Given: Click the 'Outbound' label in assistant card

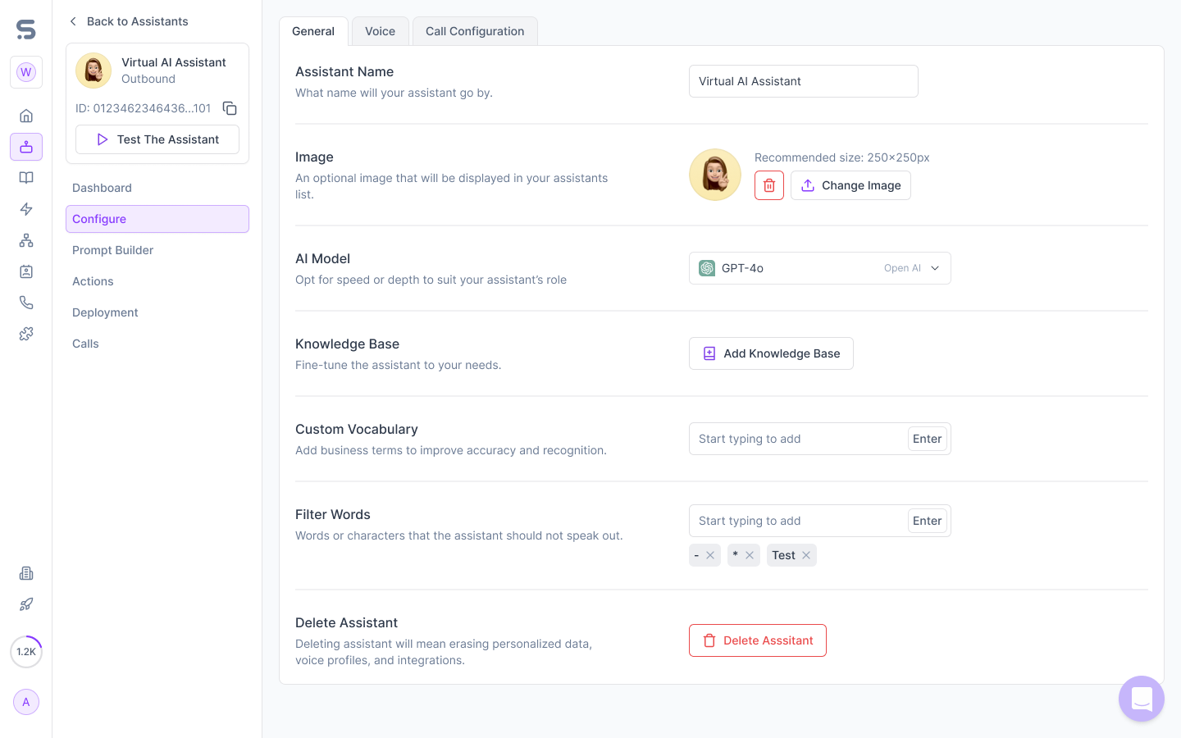Looking at the screenshot, I should pos(148,79).
